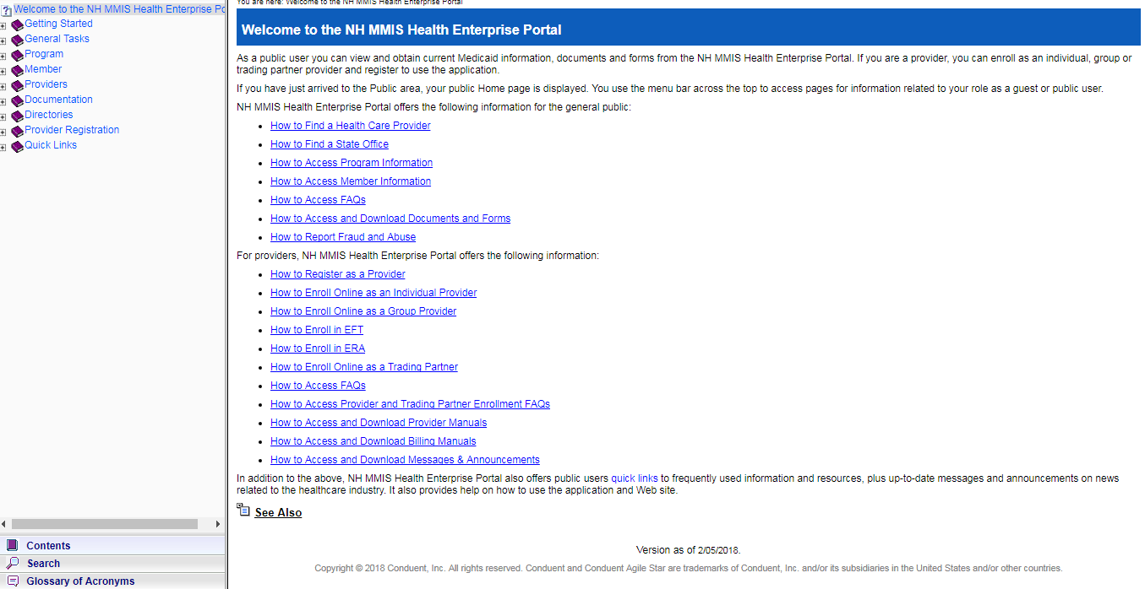Click the Glossary of Acronyms icon
Screen dimensions: 1145x589
(12, 581)
